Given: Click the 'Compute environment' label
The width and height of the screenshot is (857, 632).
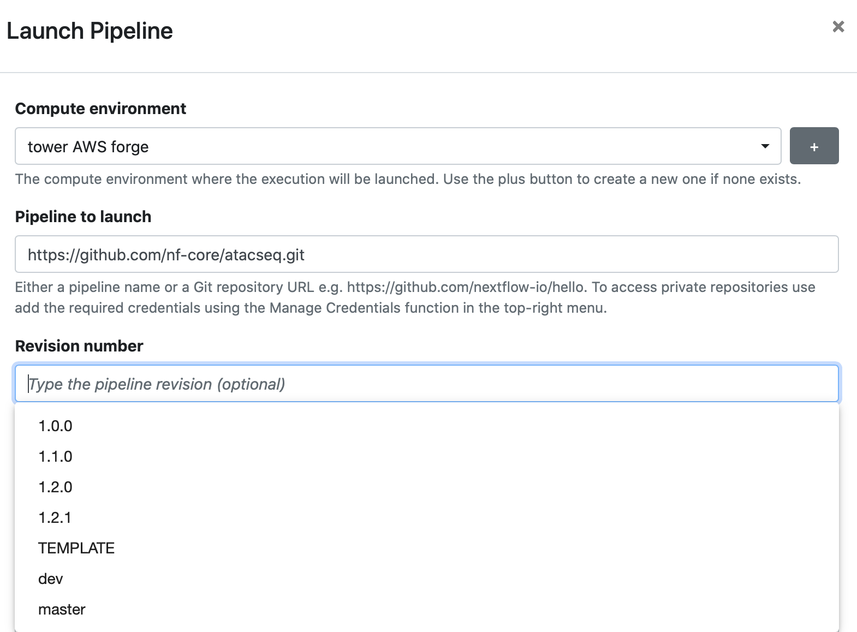Looking at the screenshot, I should (x=100, y=109).
